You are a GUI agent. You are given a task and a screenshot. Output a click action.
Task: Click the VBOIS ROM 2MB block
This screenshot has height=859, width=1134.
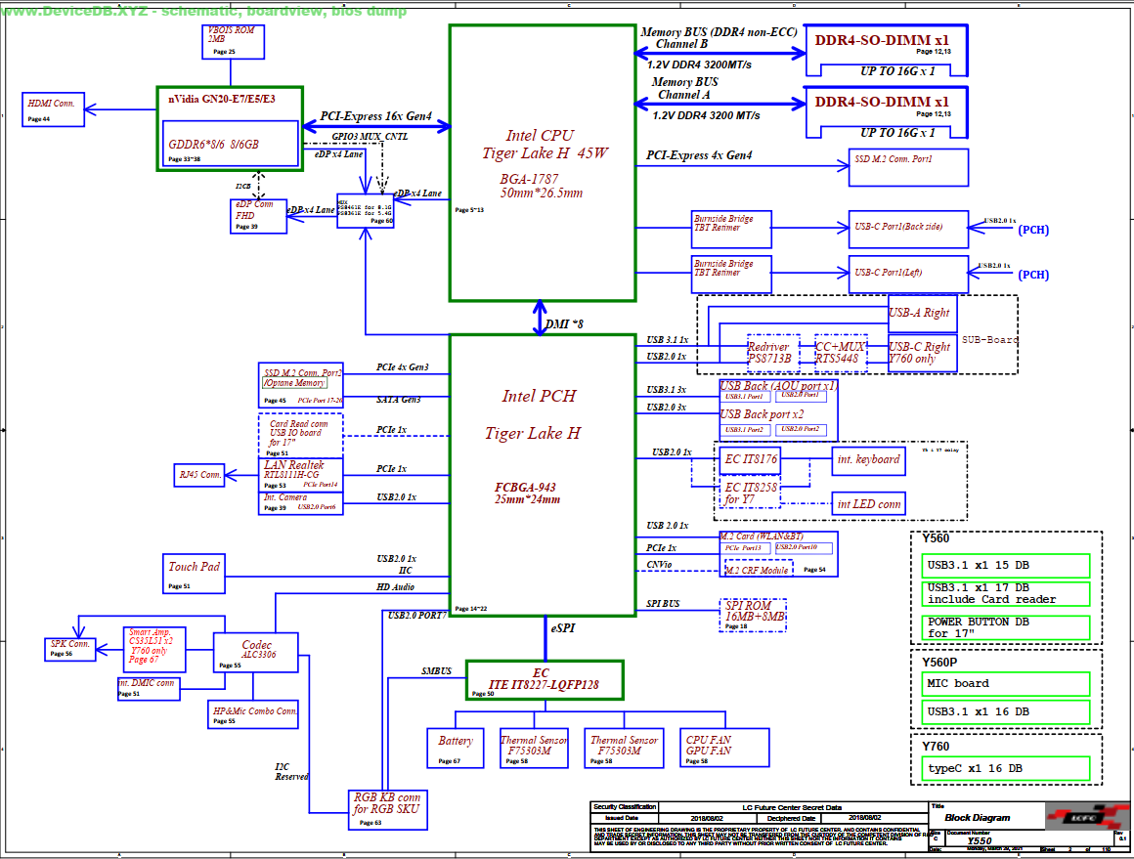(232, 41)
